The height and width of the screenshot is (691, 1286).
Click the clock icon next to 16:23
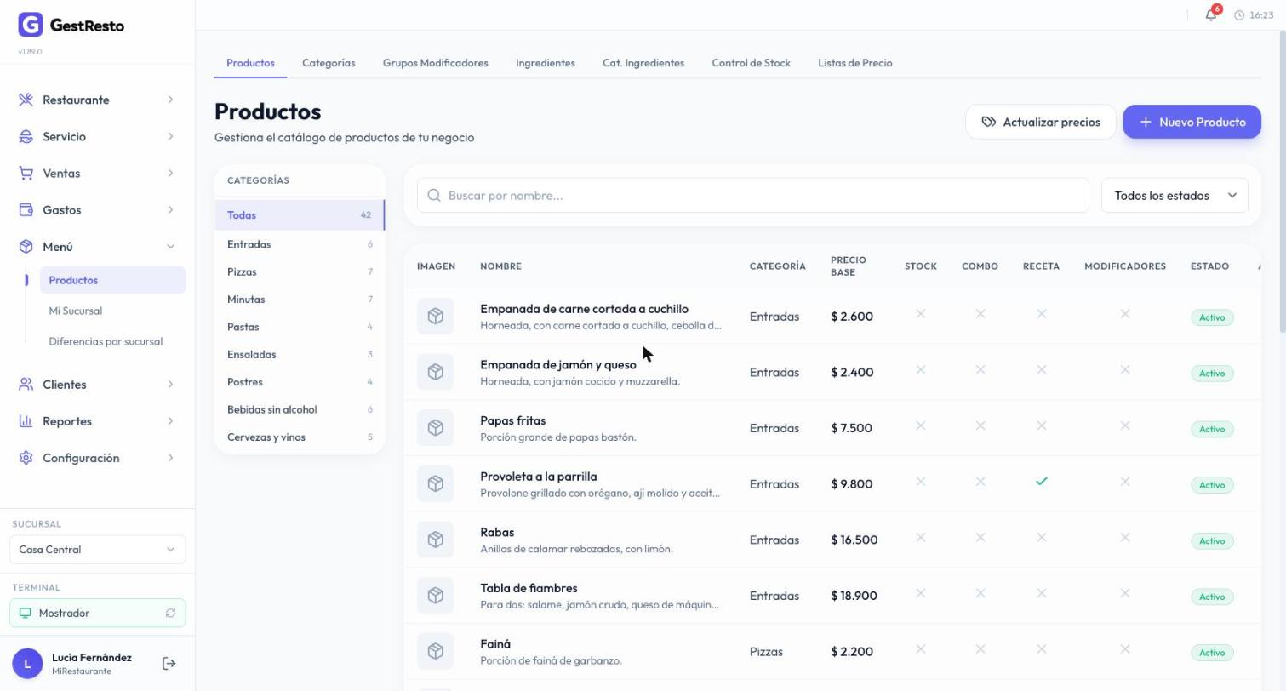click(1239, 15)
